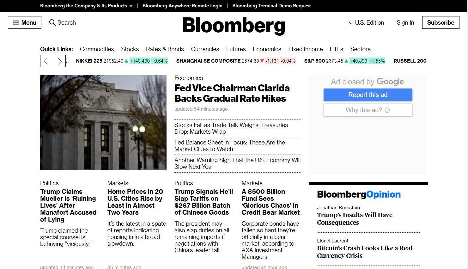Click the S&P 500 green up arrow
The image size is (468, 269).
tap(346, 61)
